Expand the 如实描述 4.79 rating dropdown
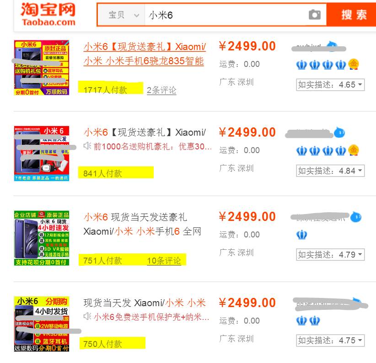The height and width of the screenshot is (363, 376). 330,254
